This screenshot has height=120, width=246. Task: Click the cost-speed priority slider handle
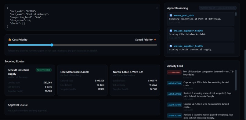(52, 45)
